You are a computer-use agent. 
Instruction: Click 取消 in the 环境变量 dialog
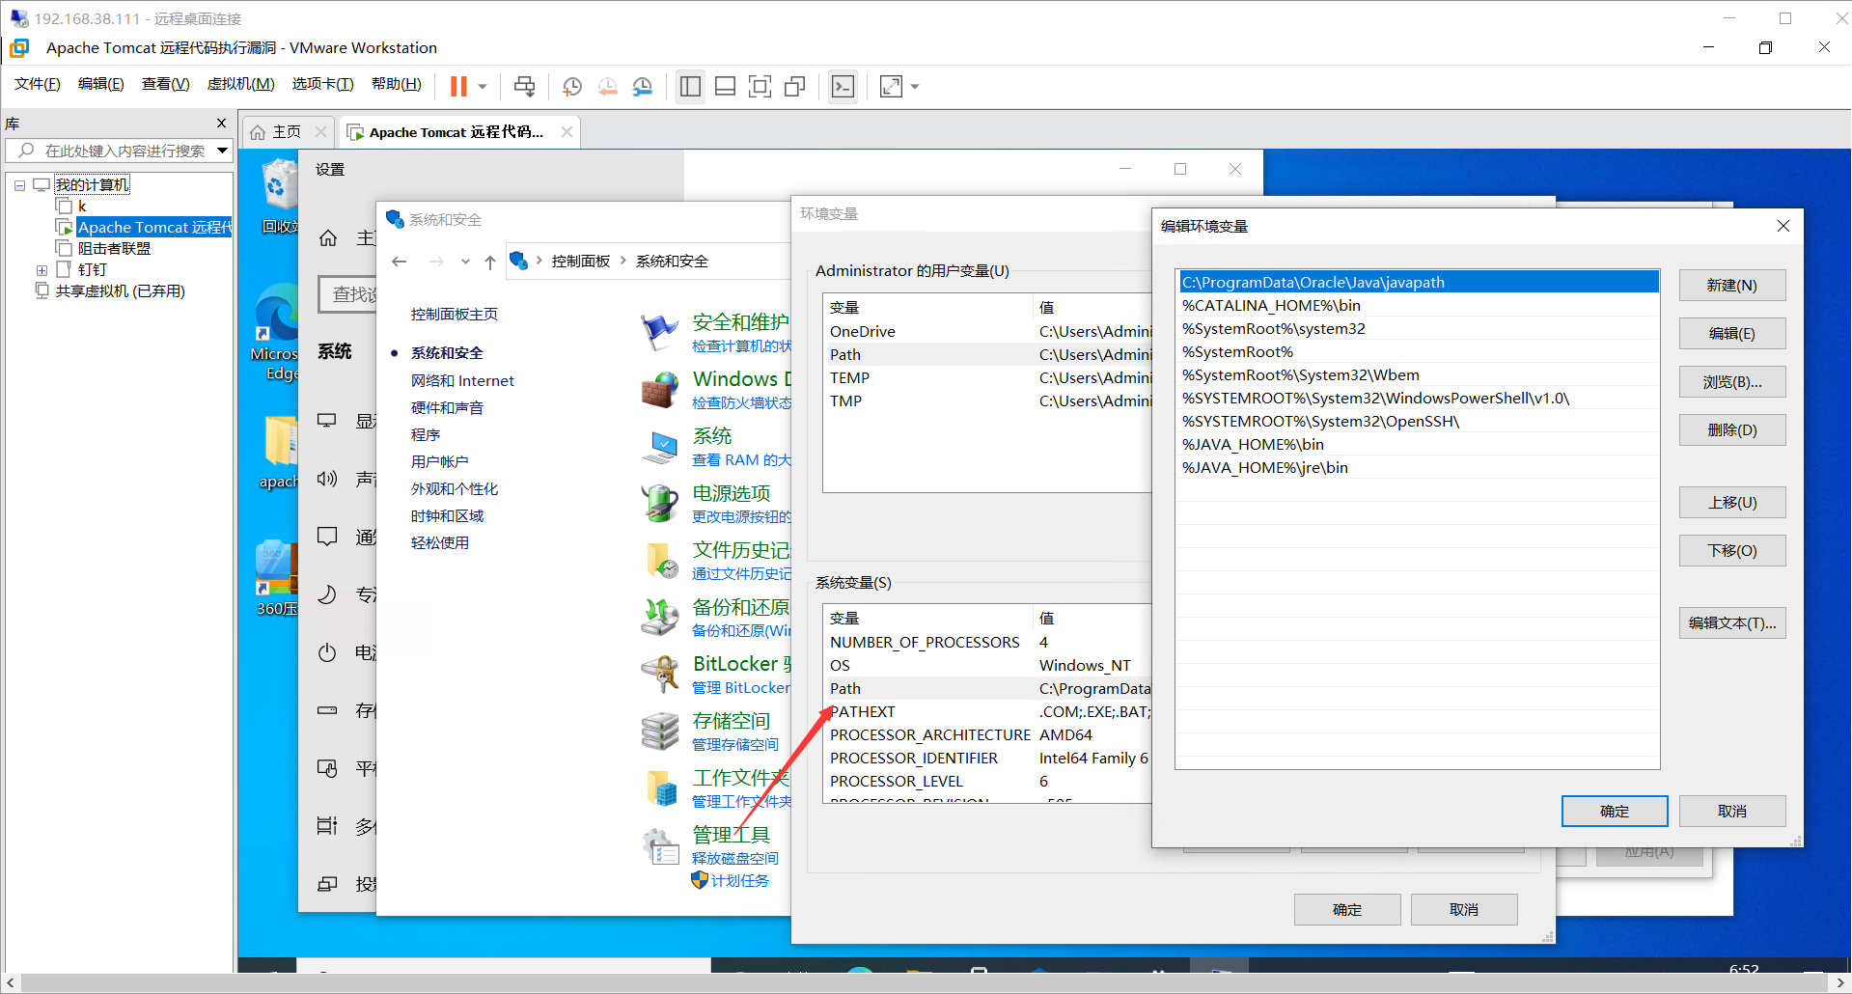pos(1464,910)
